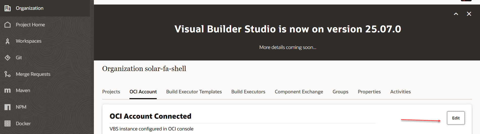
Task: Click the Merge Requests branch icon
Action: coord(8,74)
